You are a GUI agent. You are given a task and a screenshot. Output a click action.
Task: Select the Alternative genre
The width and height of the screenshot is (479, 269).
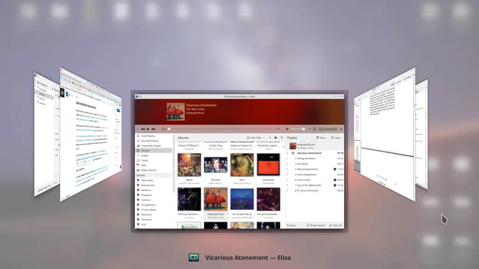coord(154,180)
